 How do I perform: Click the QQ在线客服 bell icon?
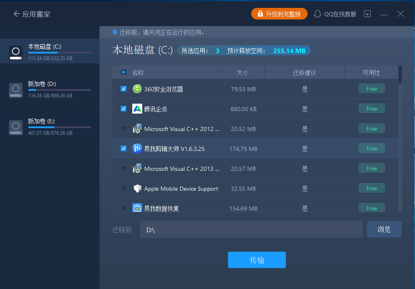point(317,14)
